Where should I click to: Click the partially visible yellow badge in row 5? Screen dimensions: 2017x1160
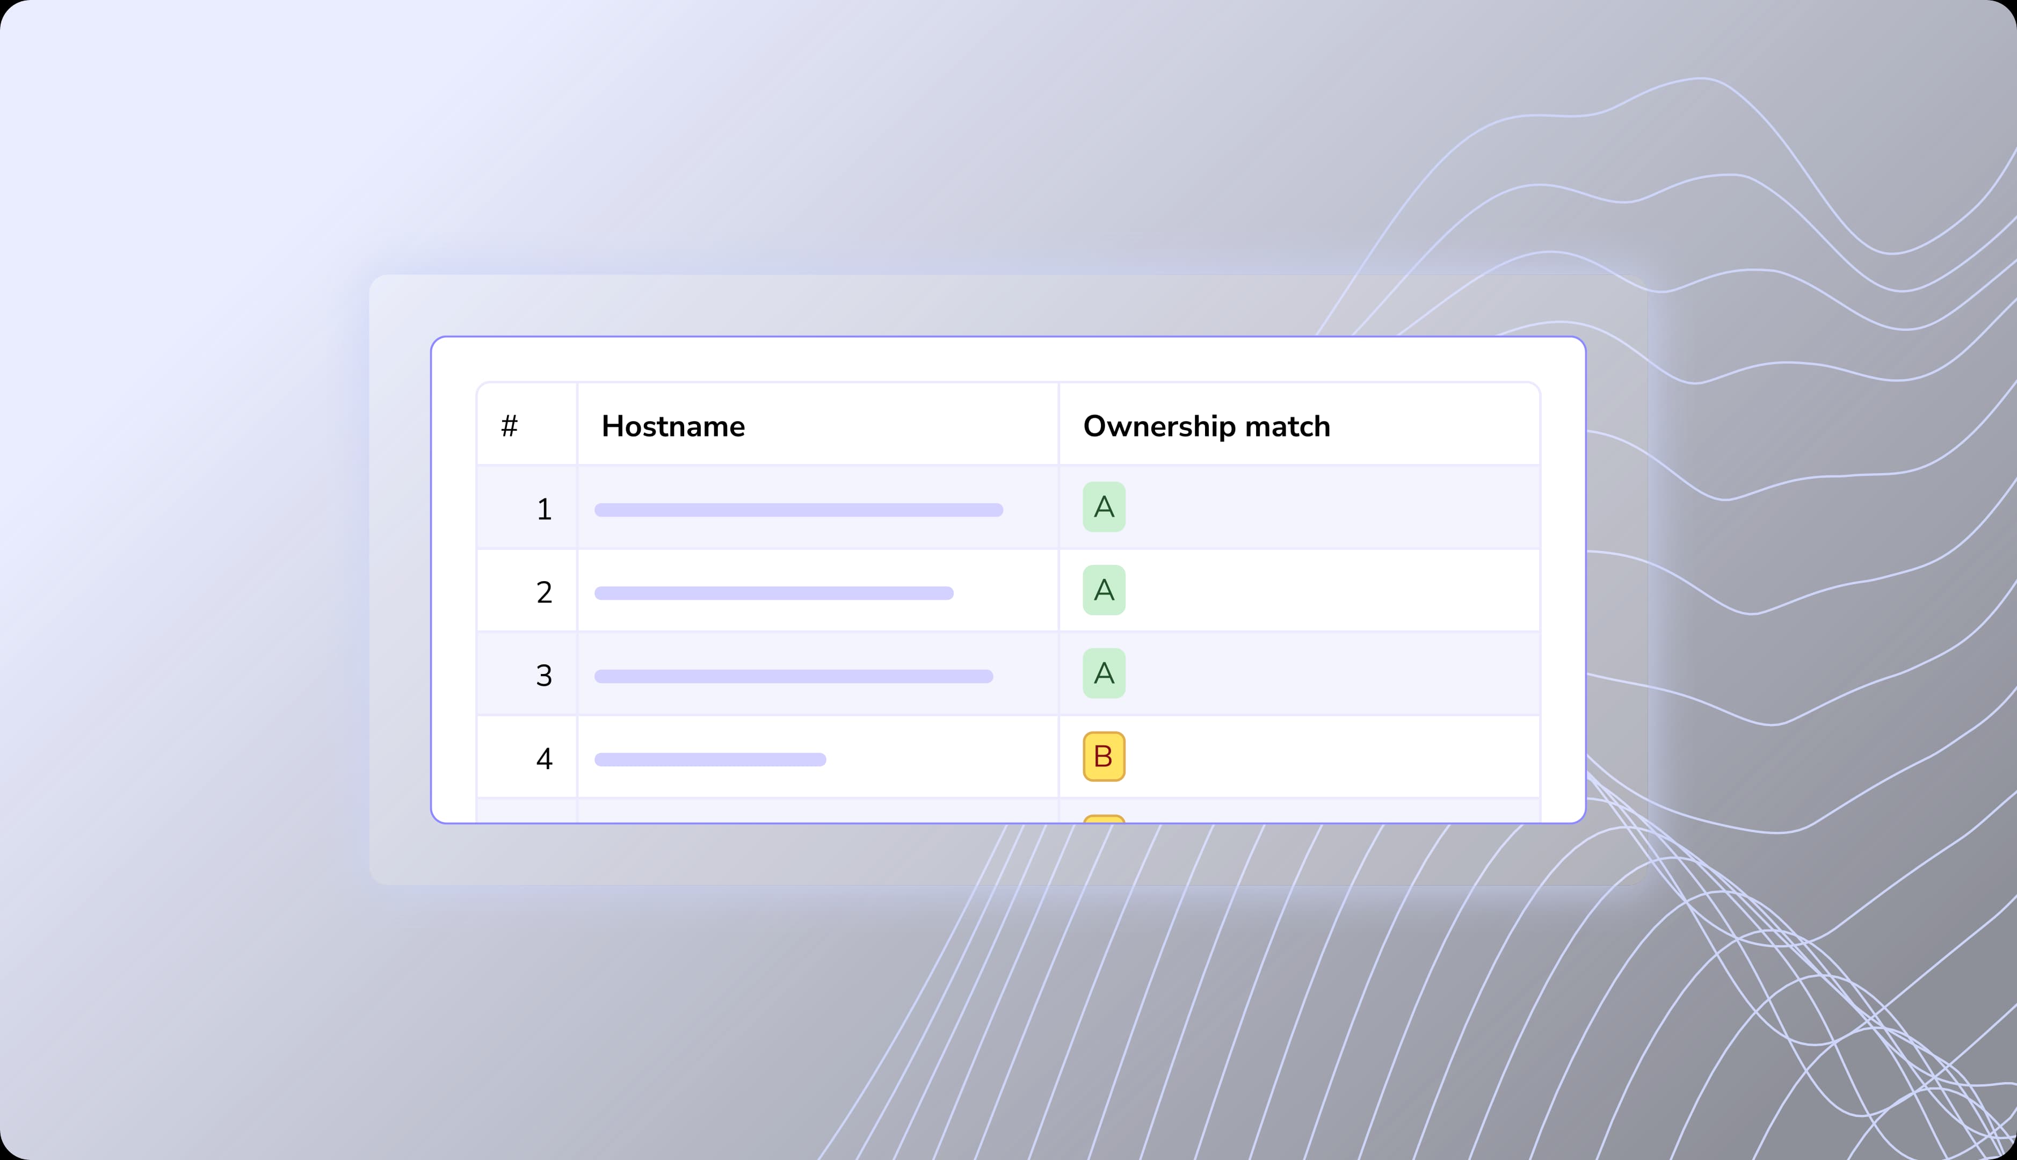coord(1104,818)
